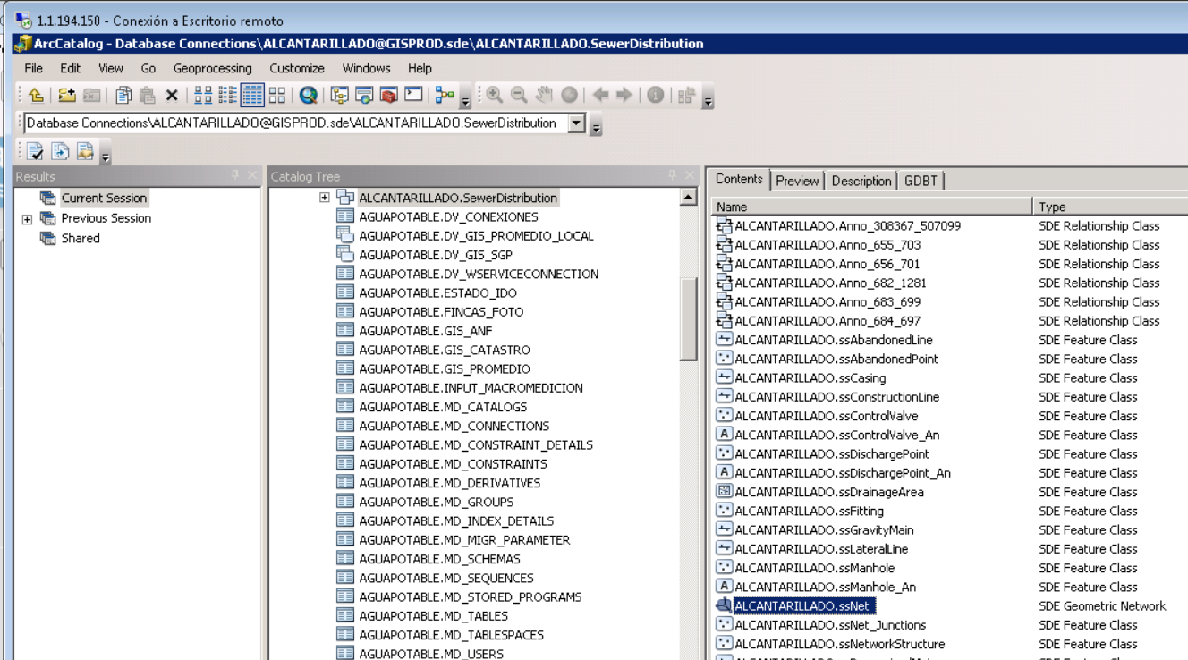Viewport: 1188px width, 660px height.
Task: Switch to the Preview tab
Action: point(797,181)
